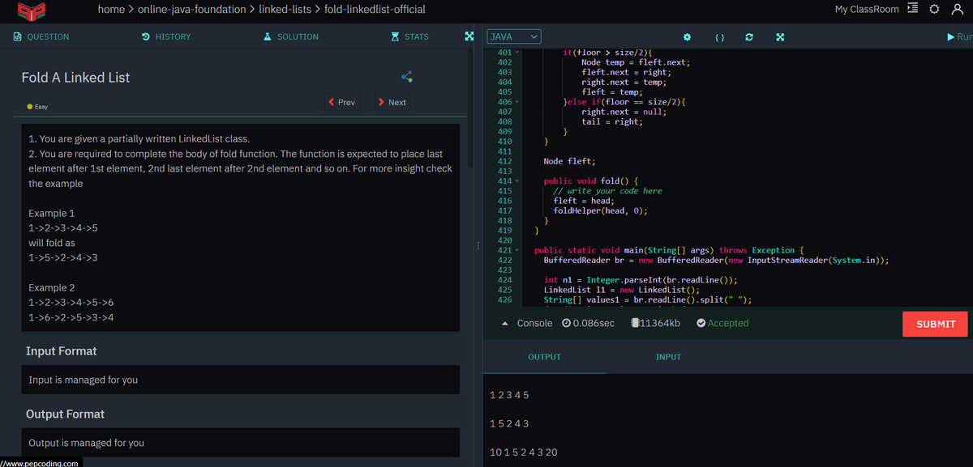Image resolution: width=973 pixels, height=467 pixels.
Task: Click output line '1 5 2 4 3'
Action: (510, 423)
